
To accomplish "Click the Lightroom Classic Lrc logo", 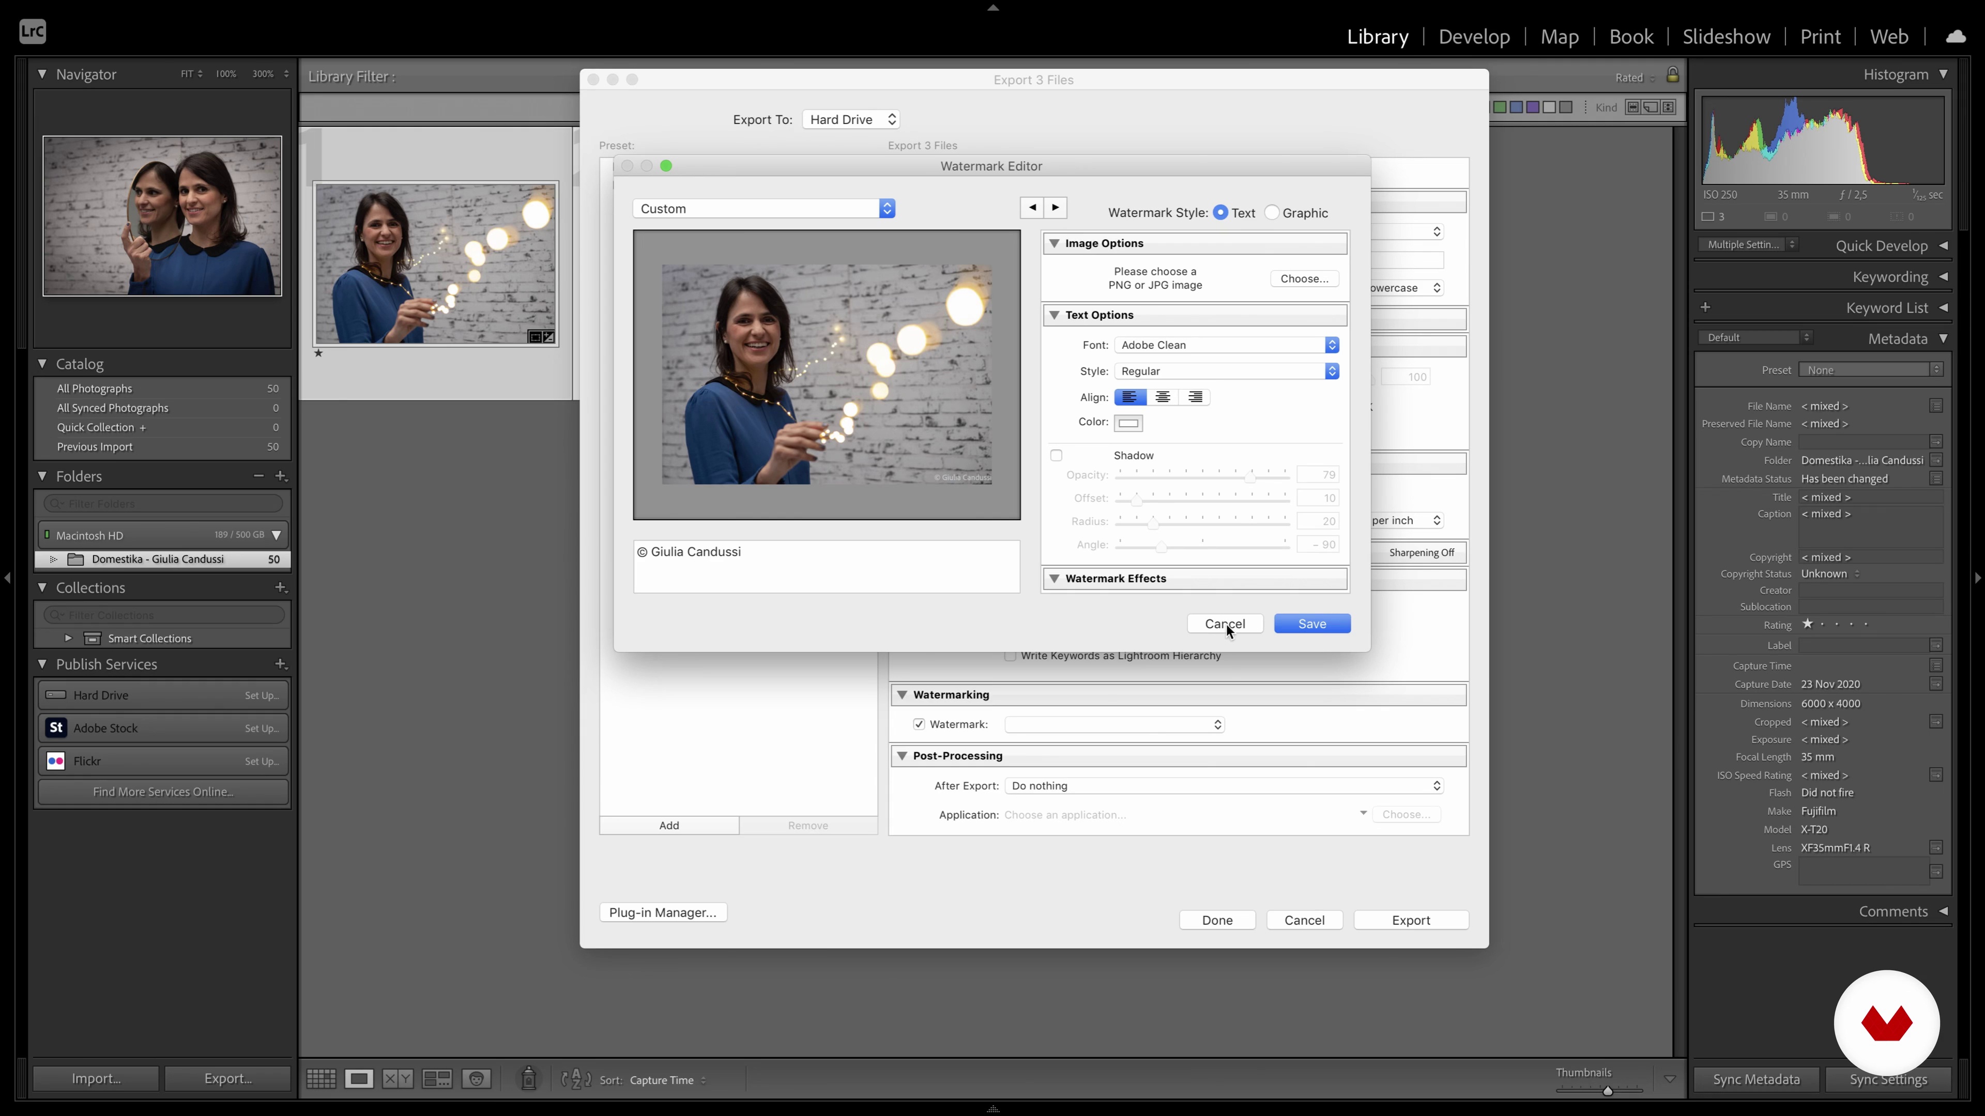I will coord(33,32).
